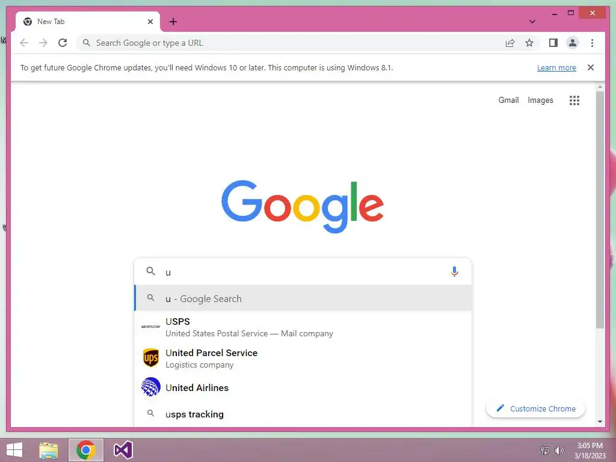The width and height of the screenshot is (616, 462).
Task: Open the volume tray icon
Action: (x=559, y=450)
